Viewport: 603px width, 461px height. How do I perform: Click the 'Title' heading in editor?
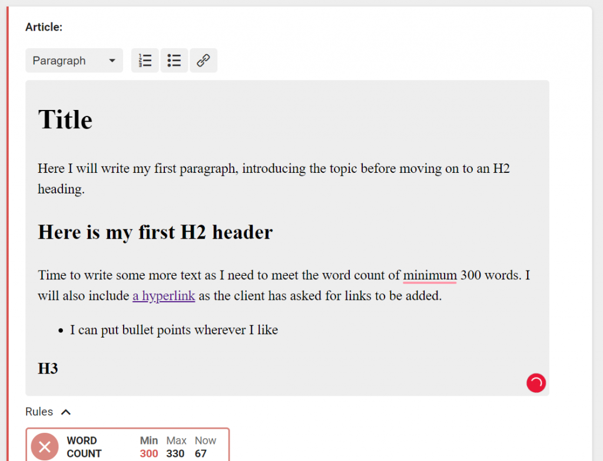pyautogui.click(x=65, y=119)
